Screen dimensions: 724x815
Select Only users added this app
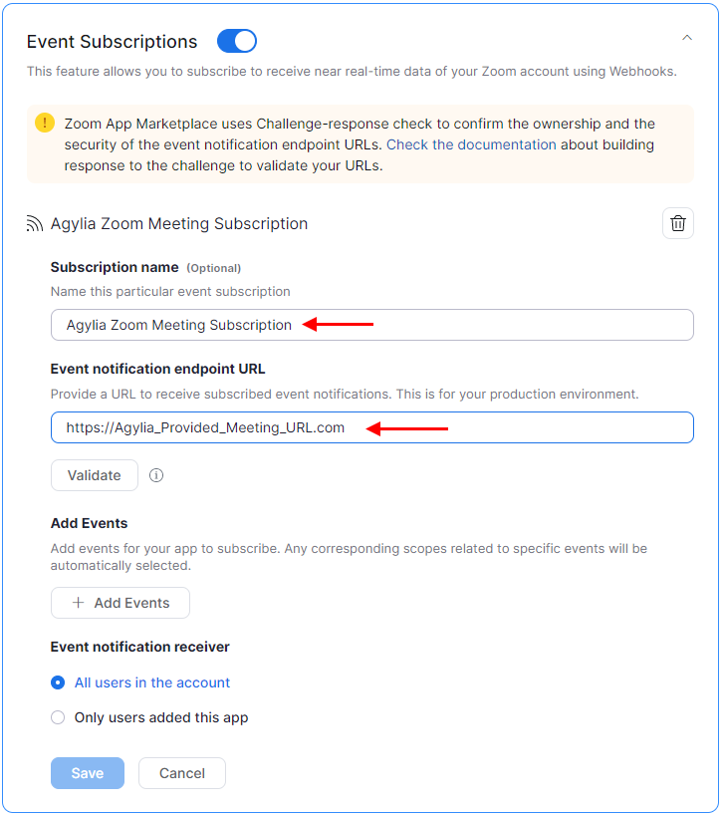pos(58,717)
